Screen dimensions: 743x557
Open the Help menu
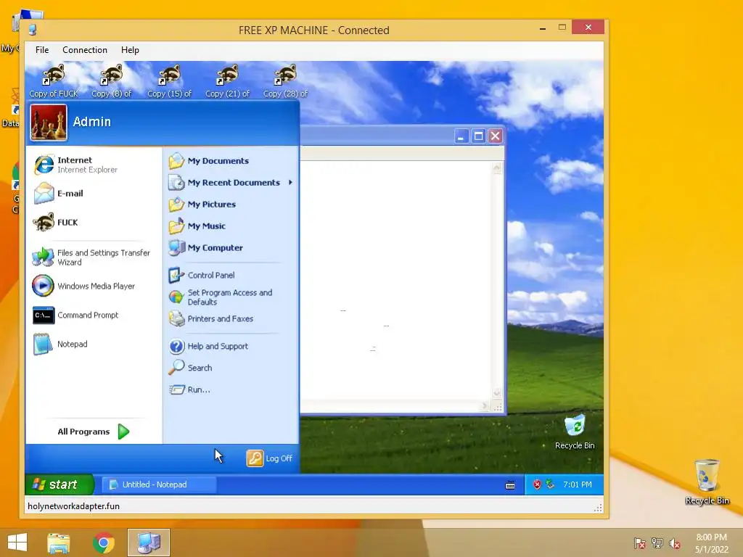pyautogui.click(x=130, y=50)
